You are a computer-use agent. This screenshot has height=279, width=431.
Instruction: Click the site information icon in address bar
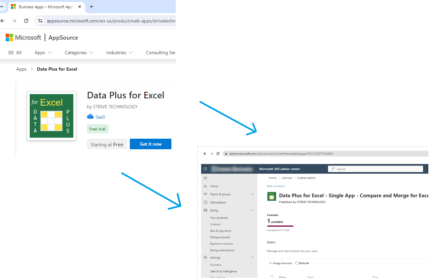pos(40,21)
